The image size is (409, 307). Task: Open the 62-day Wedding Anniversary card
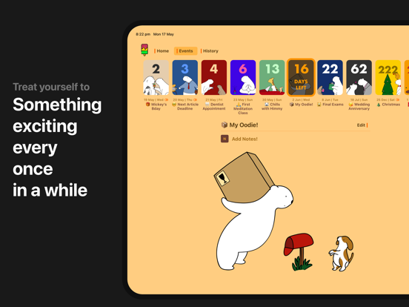[x=359, y=78]
